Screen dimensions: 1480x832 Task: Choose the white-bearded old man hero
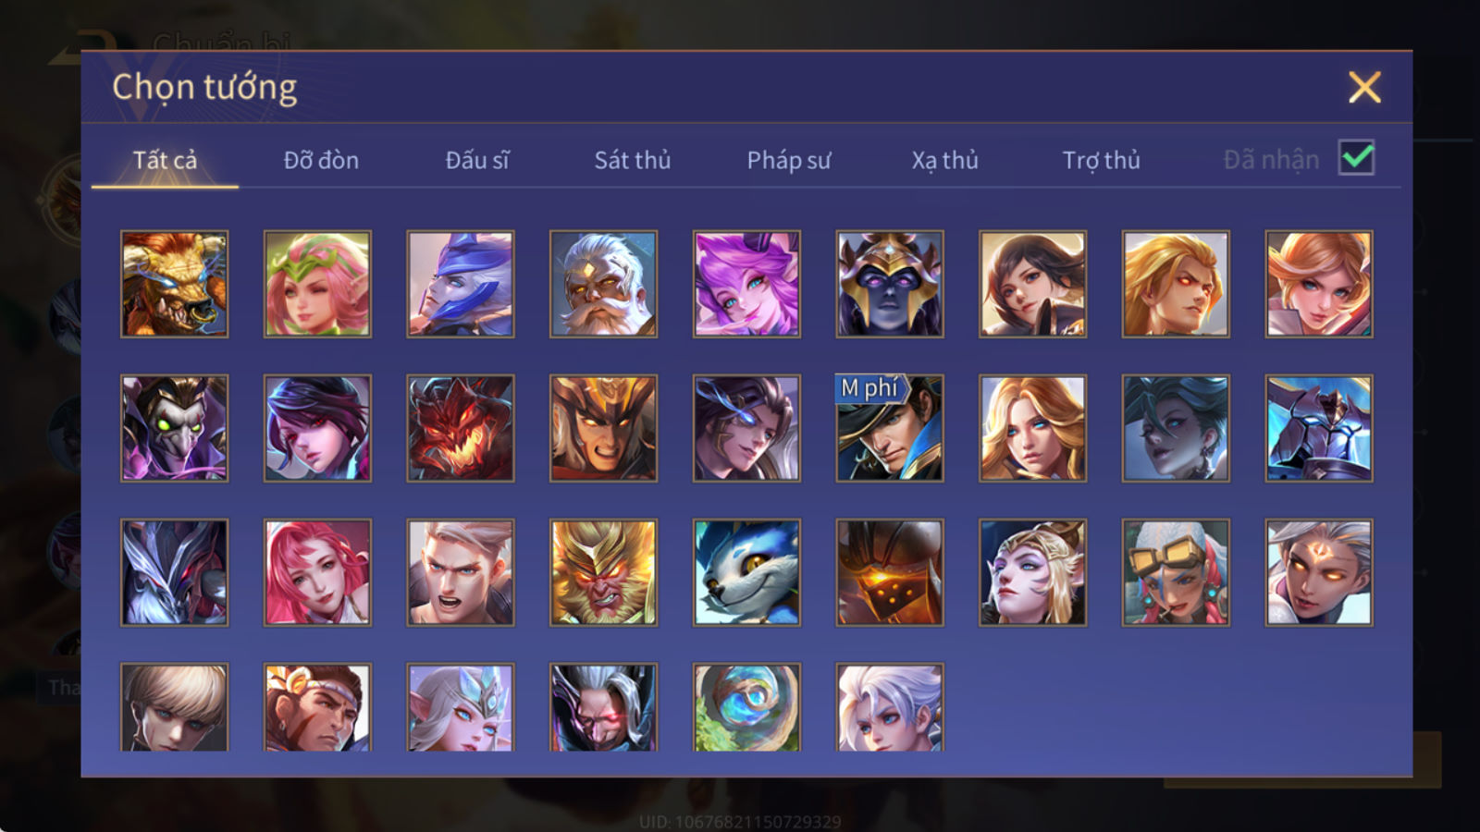coord(603,284)
